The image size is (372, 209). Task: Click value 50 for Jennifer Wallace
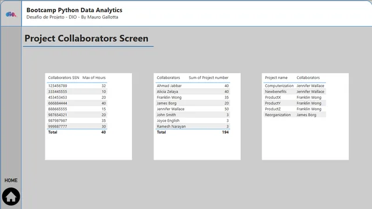(227, 109)
